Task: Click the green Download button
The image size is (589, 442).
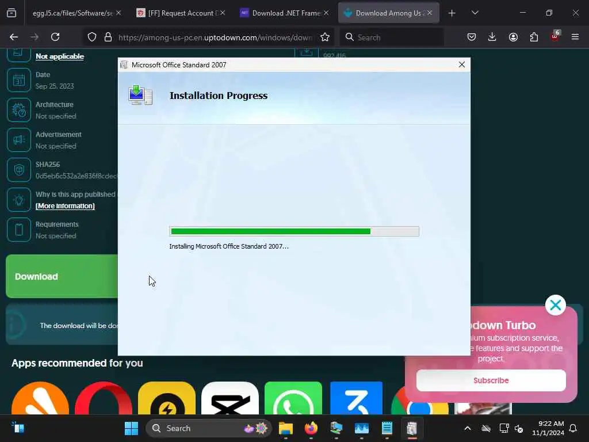Action: [x=62, y=276]
